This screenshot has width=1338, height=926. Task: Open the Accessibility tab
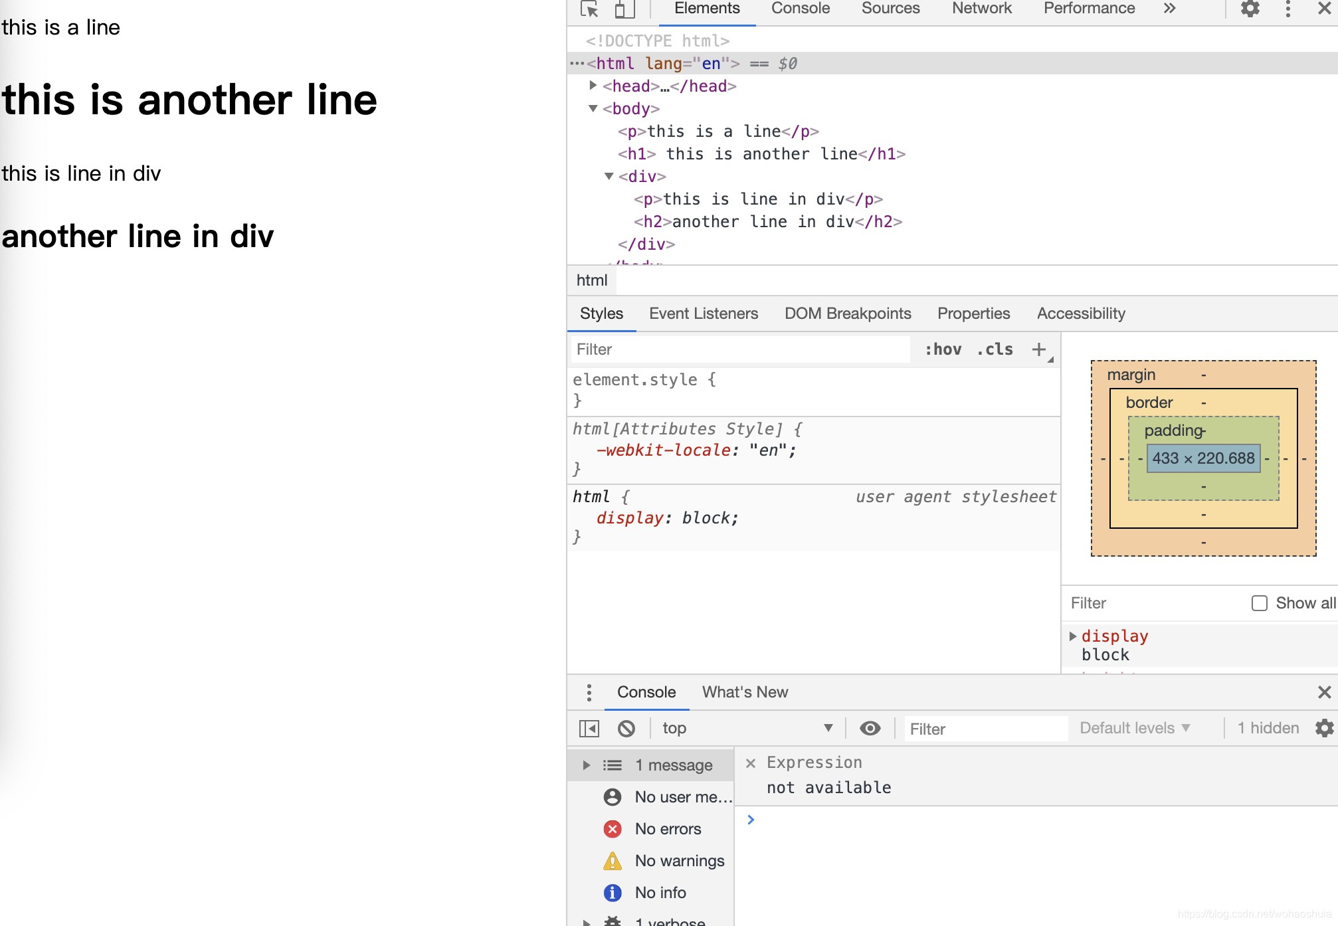[x=1081, y=314]
